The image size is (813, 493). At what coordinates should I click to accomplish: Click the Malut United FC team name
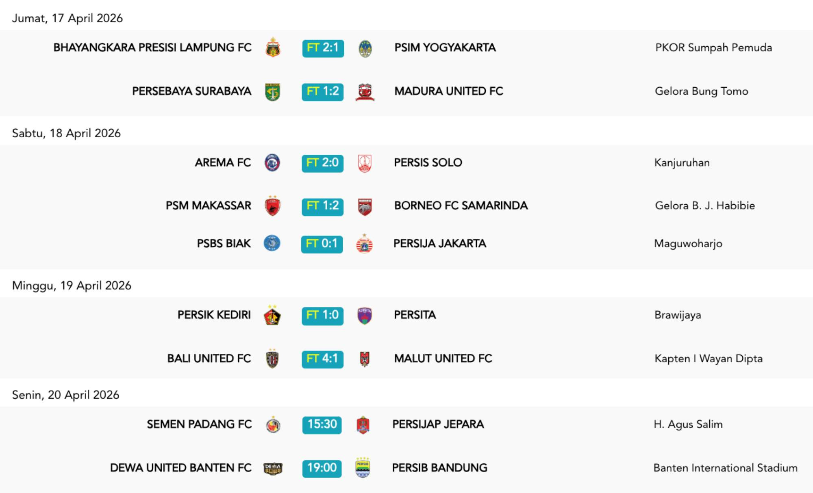[443, 359]
